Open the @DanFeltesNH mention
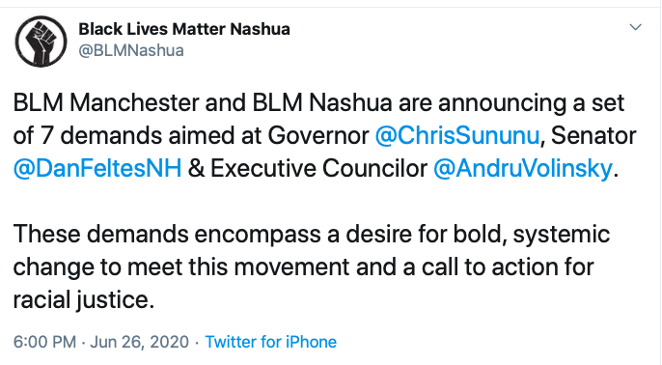662x365 pixels. (x=97, y=168)
